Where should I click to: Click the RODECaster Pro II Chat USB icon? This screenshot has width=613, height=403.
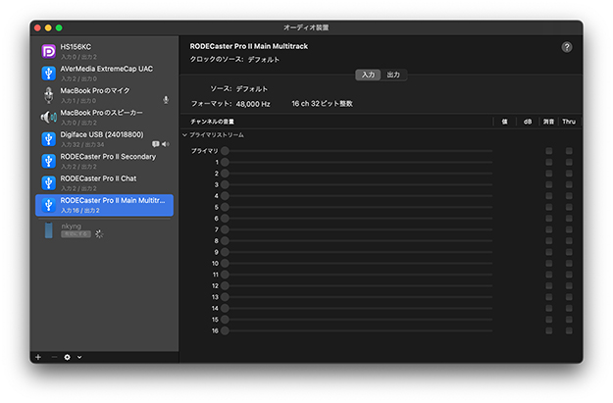(x=48, y=182)
